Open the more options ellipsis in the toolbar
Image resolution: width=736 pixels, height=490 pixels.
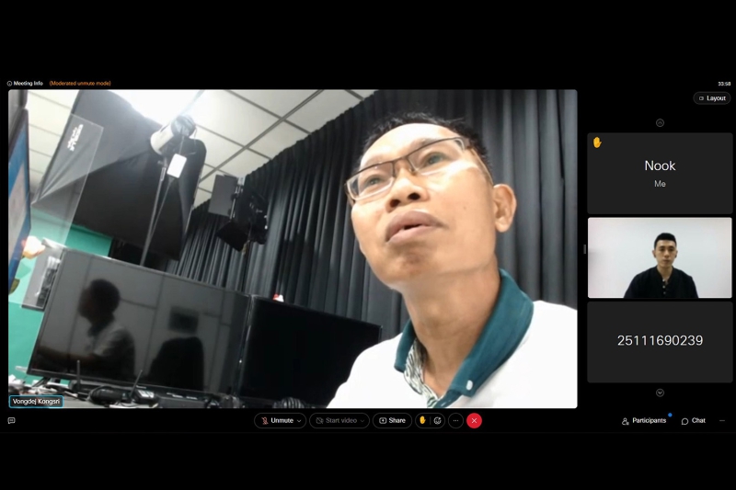[x=455, y=420]
